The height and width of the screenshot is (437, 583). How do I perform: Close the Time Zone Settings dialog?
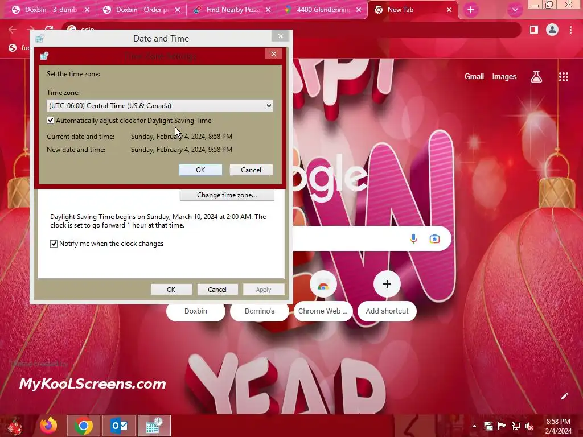pos(273,54)
